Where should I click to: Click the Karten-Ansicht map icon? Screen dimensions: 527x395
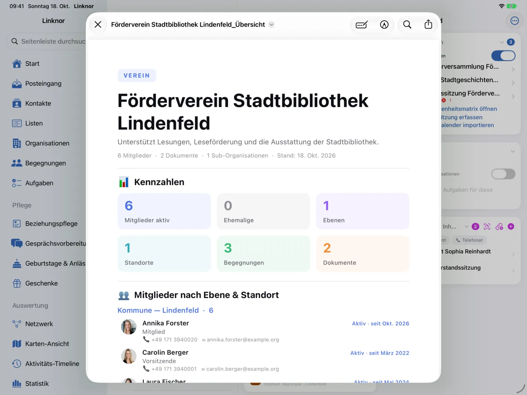click(x=17, y=344)
